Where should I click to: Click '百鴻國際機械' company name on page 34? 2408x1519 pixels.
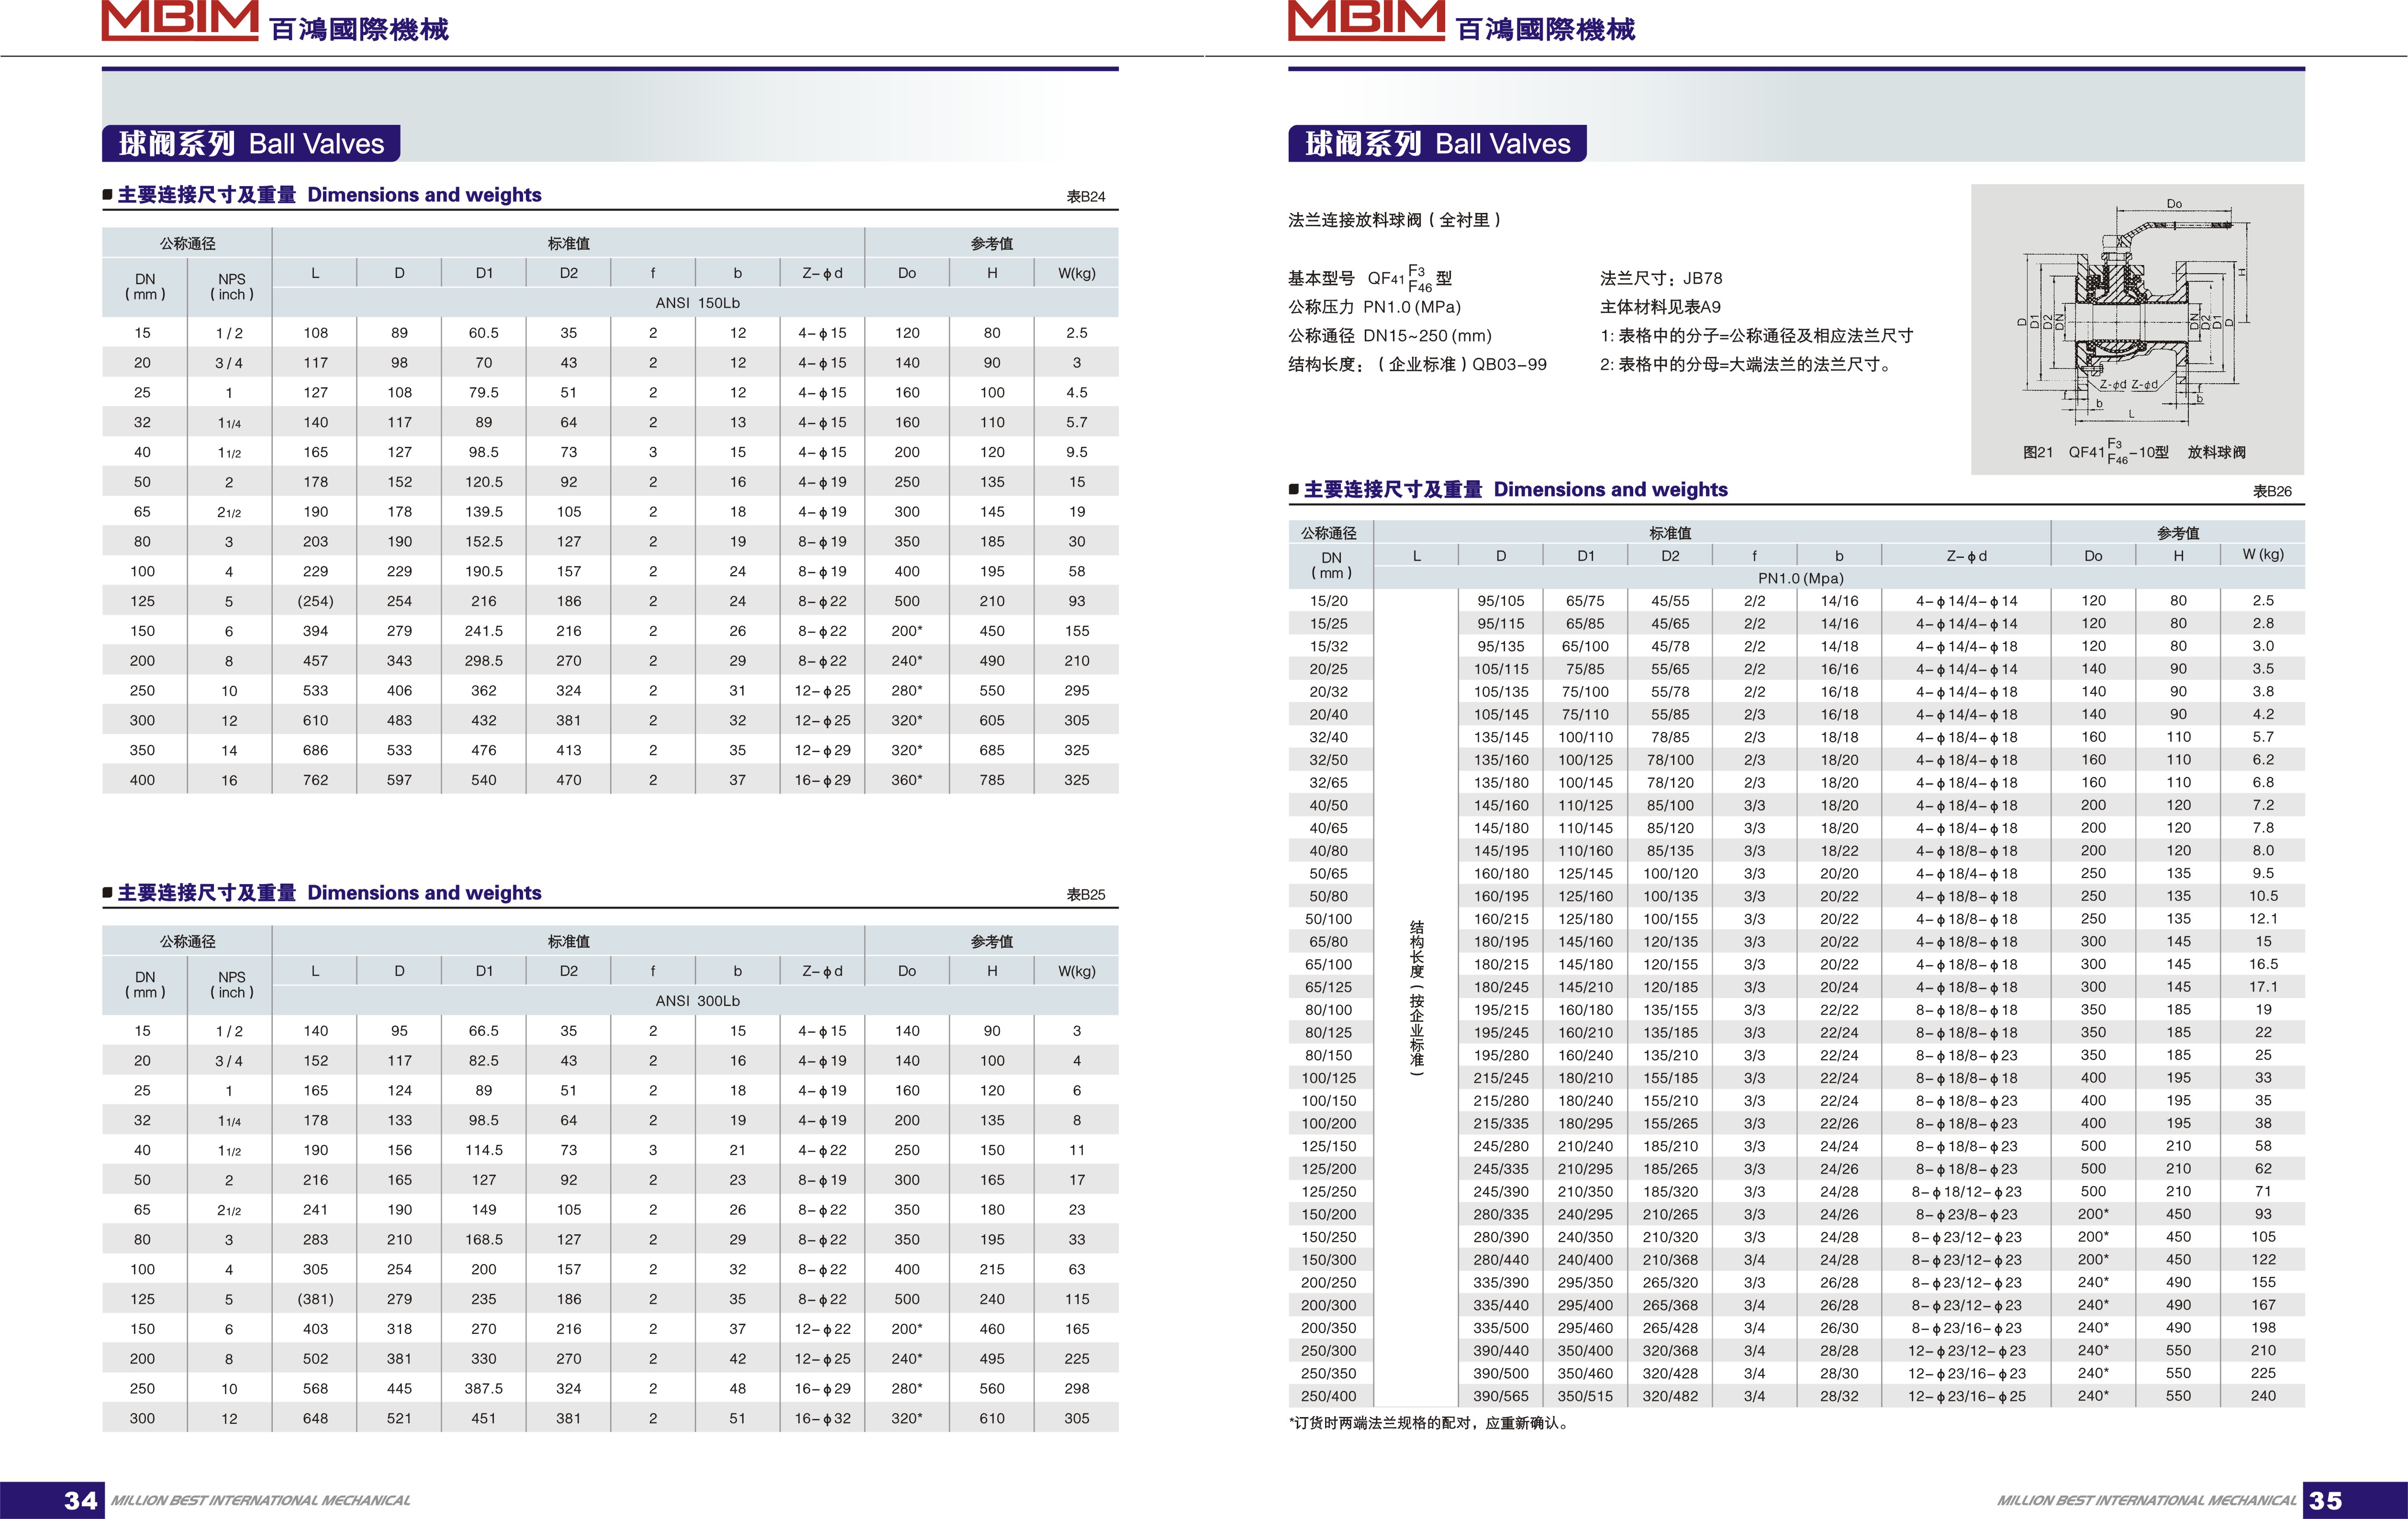pos(359,30)
